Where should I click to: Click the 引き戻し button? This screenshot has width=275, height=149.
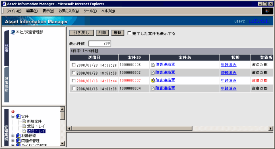point(81,33)
